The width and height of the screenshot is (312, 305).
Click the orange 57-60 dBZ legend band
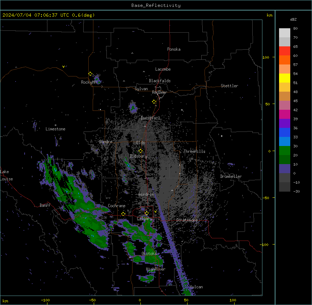pos(284,60)
